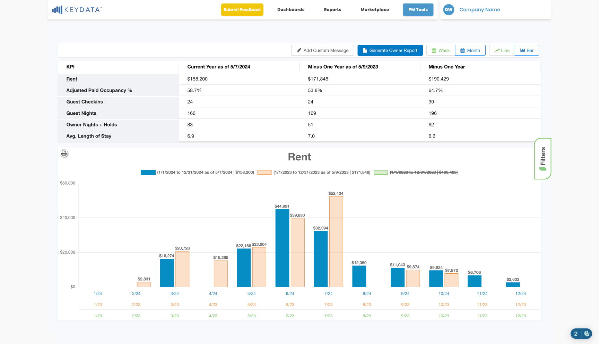
Task: Click the KeyData logo
Action: [77, 10]
